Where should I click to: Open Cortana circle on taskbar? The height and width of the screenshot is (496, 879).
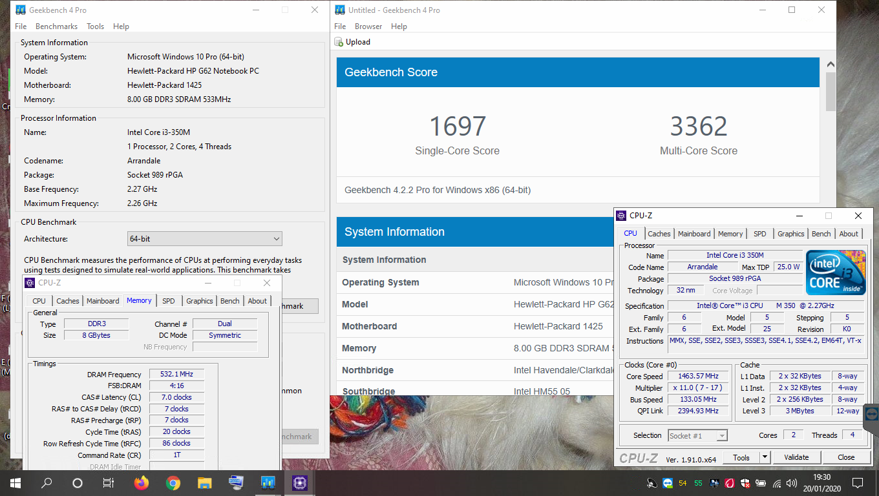pyautogui.click(x=78, y=483)
